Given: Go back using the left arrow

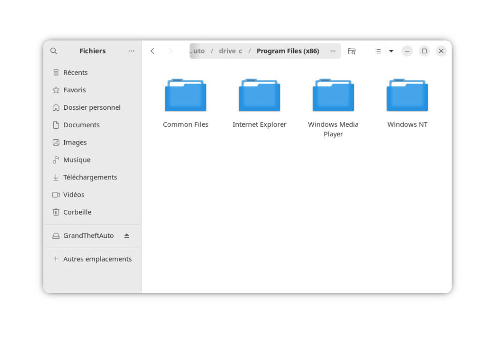Looking at the screenshot, I should [152, 51].
